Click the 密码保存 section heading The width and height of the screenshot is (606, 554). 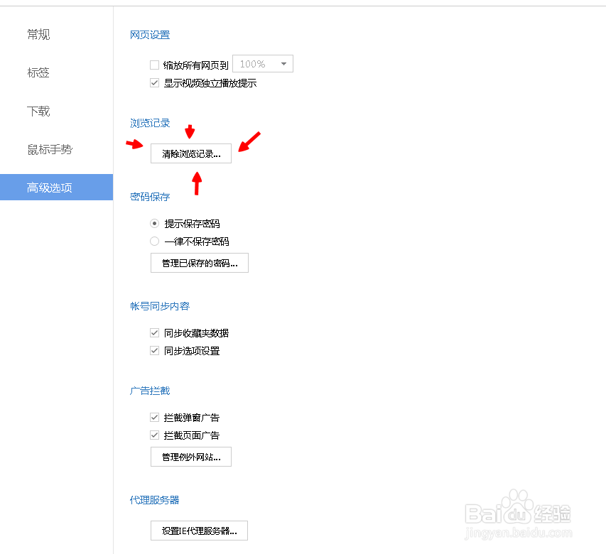click(x=149, y=197)
